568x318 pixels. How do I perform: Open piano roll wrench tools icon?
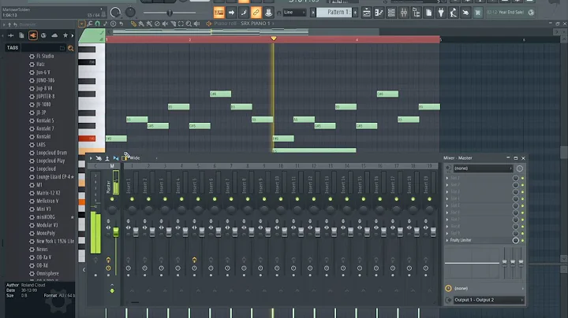(89, 24)
